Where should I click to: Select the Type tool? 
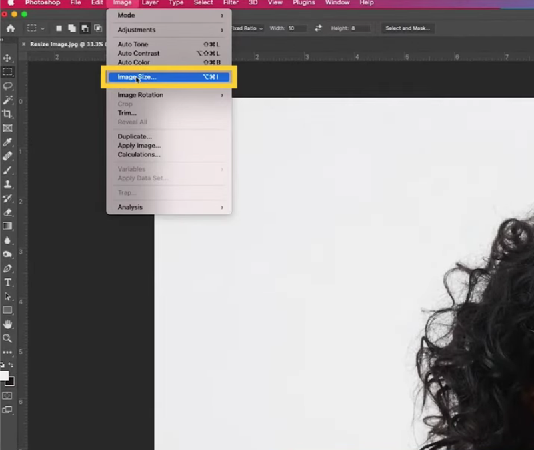(x=7, y=282)
